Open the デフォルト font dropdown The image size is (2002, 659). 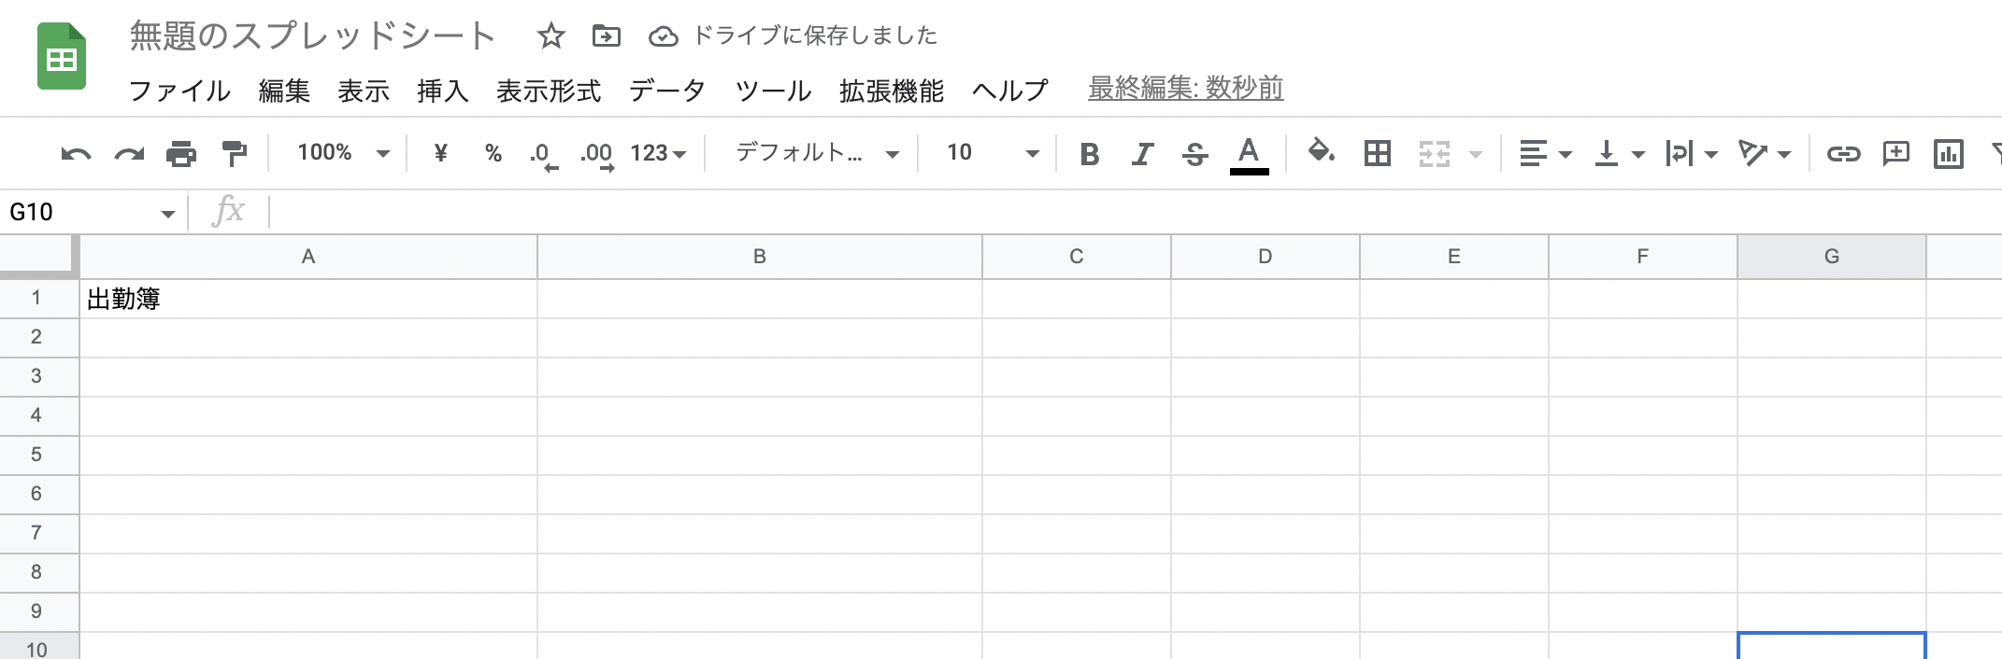pyautogui.click(x=816, y=153)
